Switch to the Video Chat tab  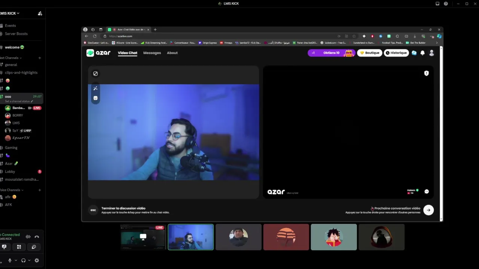(x=128, y=53)
